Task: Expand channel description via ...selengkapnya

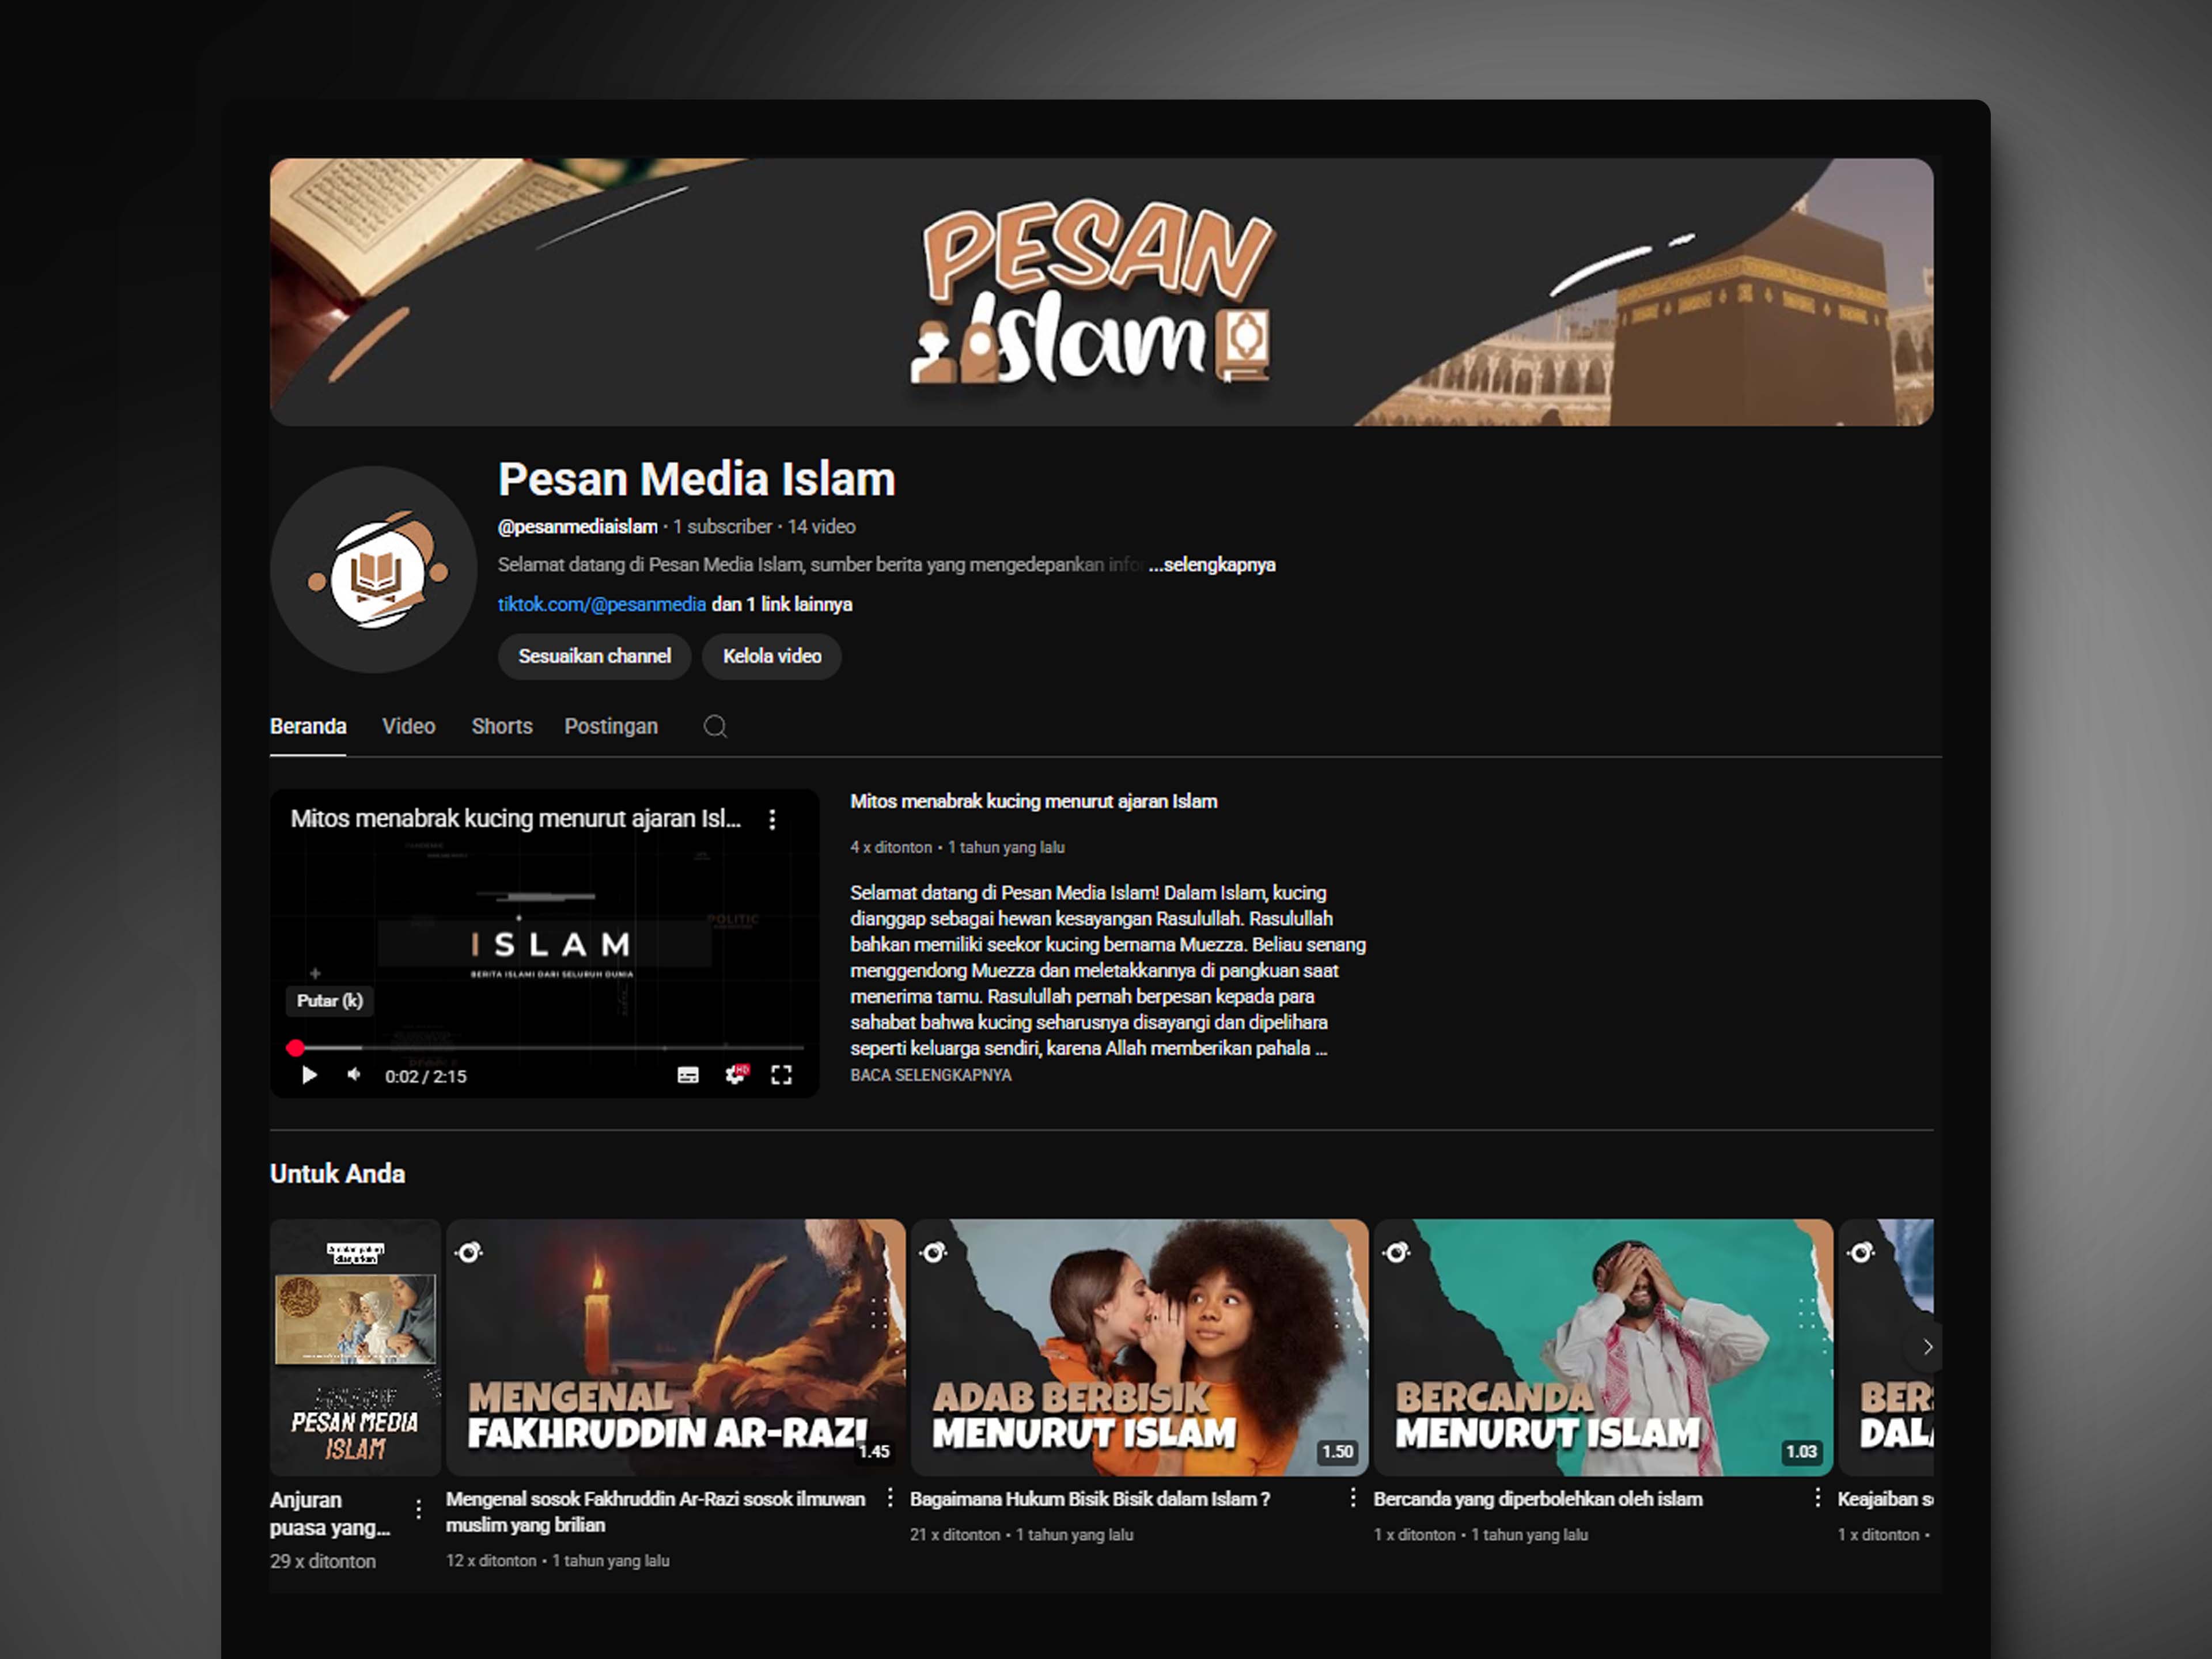Action: click(1212, 565)
